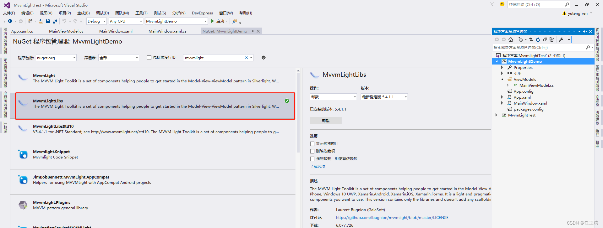Click Collapse All icon in Solution Explorer
The height and width of the screenshot is (228, 603).
click(545, 39)
